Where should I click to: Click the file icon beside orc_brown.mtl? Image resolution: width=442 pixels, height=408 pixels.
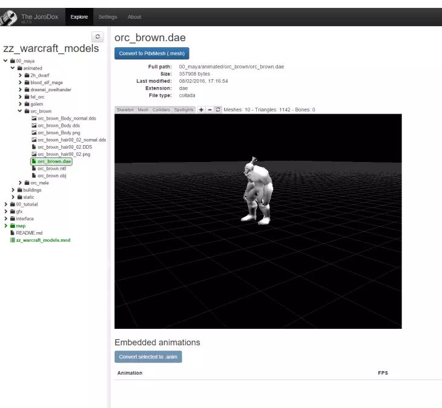(x=34, y=168)
